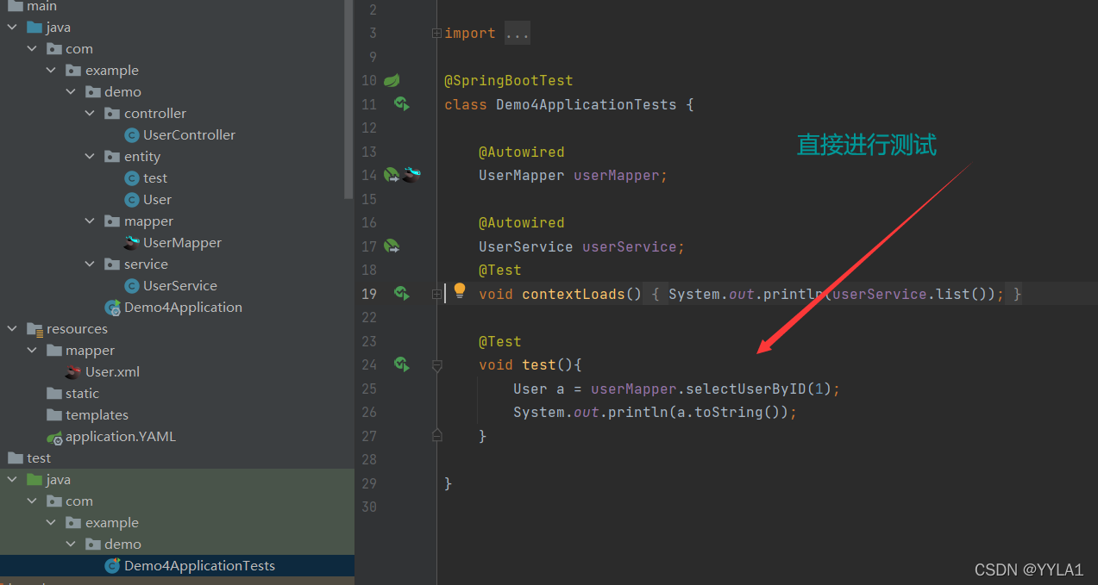Screen dimensions: 1098x585
Task: Open UserController in the project tree
Action: [189, 135]
